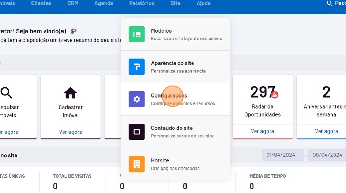Follow Ver agora under Cadastrar Imóvel
Image resolution: width=346 pixels, height=193 pixels.
(x=71, y=132)
